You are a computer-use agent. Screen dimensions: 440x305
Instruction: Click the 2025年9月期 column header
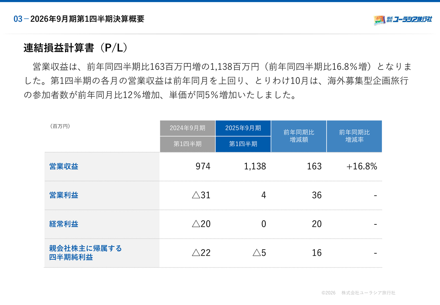[243, 128]
